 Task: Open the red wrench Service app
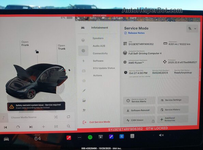coord(69,138)
